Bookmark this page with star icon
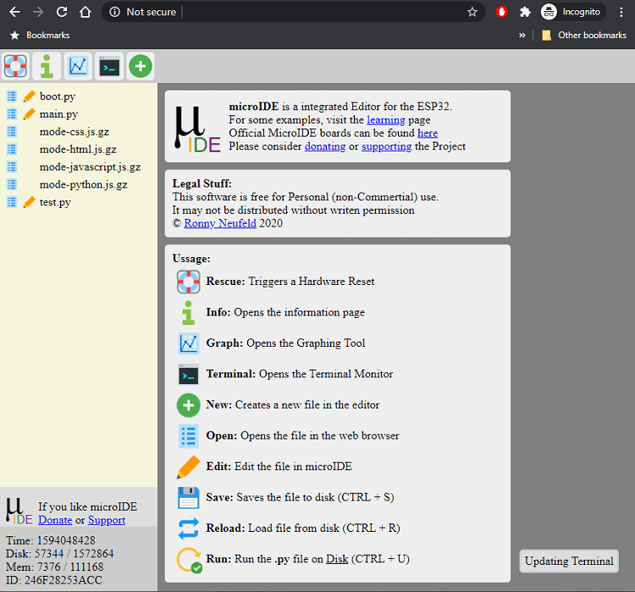The width and height of the screenshot is (635, 592). click(x=472, y=12)
